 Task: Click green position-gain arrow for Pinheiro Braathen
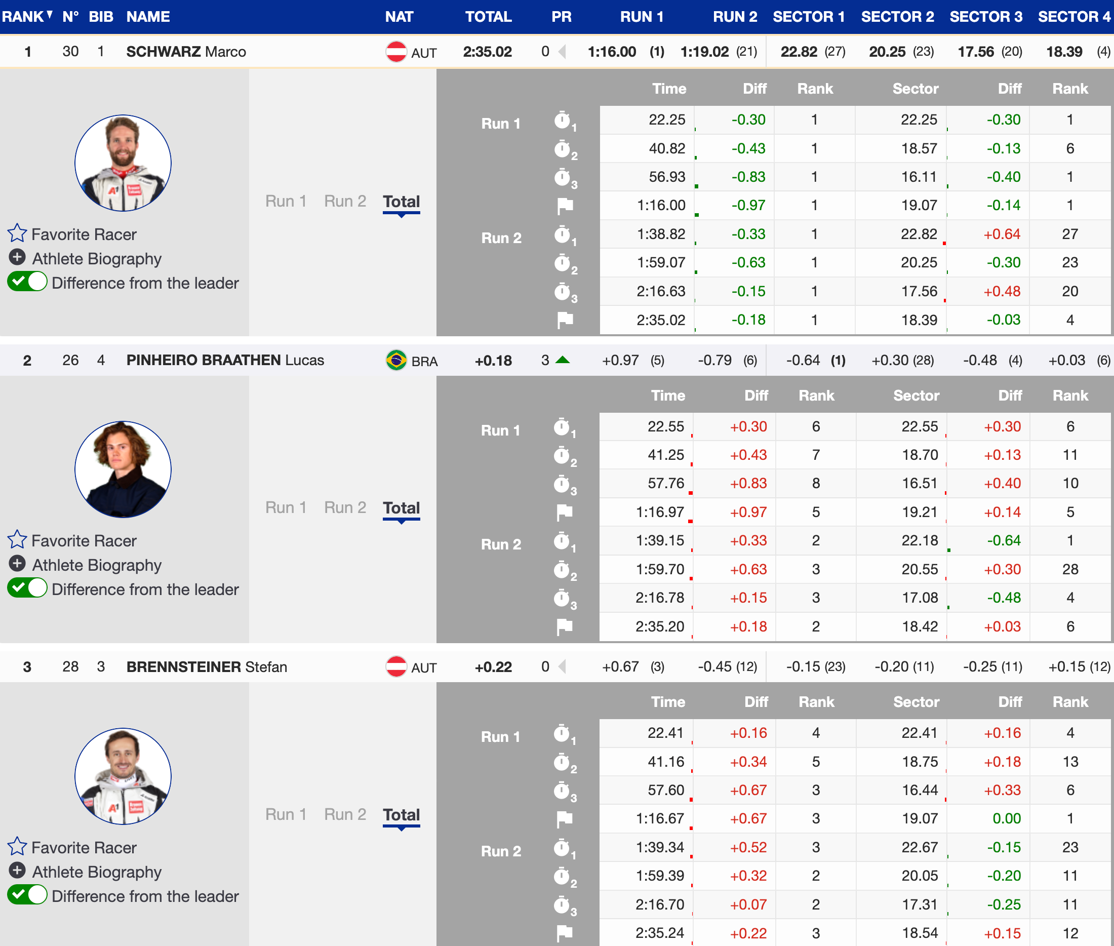(x=563, y=360)
